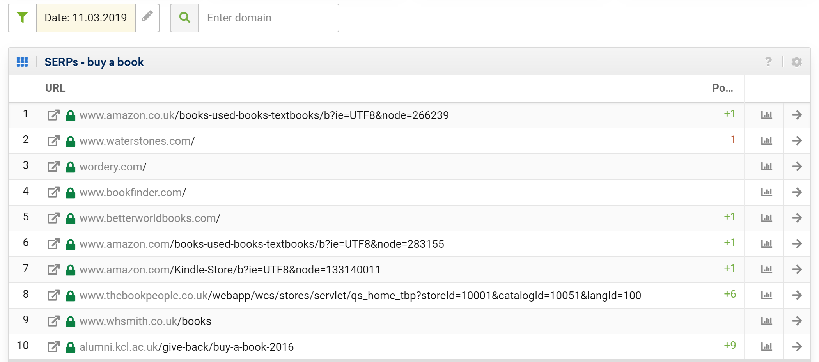Open external link icon for Kindle-Store row
The image size is (819, 362).
(53, 270)
